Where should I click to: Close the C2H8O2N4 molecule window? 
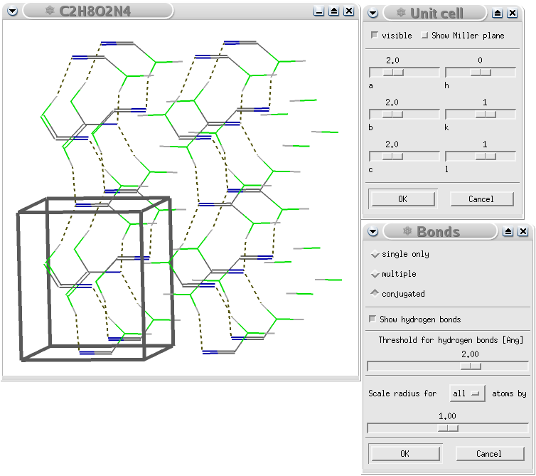[x=348, y=11]
